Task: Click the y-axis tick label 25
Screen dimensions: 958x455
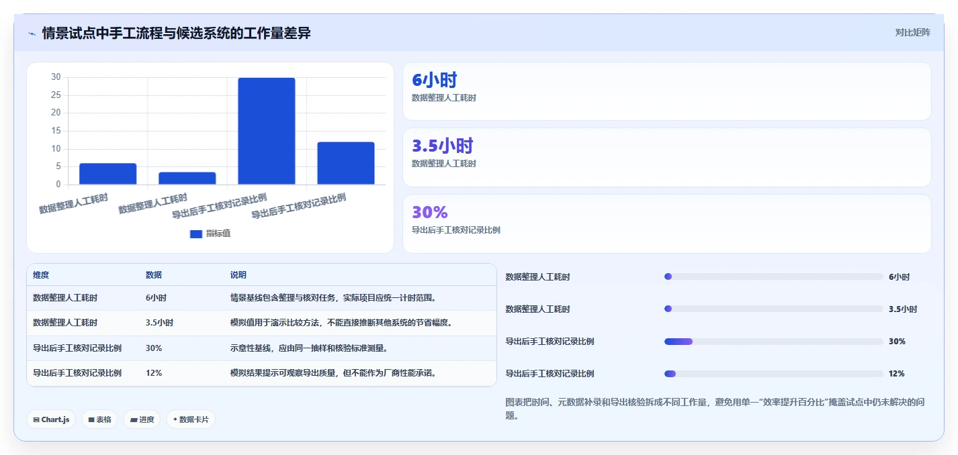Action: 56,95
